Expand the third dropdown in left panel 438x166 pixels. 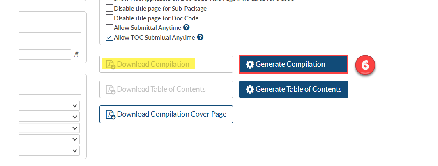[x=49, y=128]
